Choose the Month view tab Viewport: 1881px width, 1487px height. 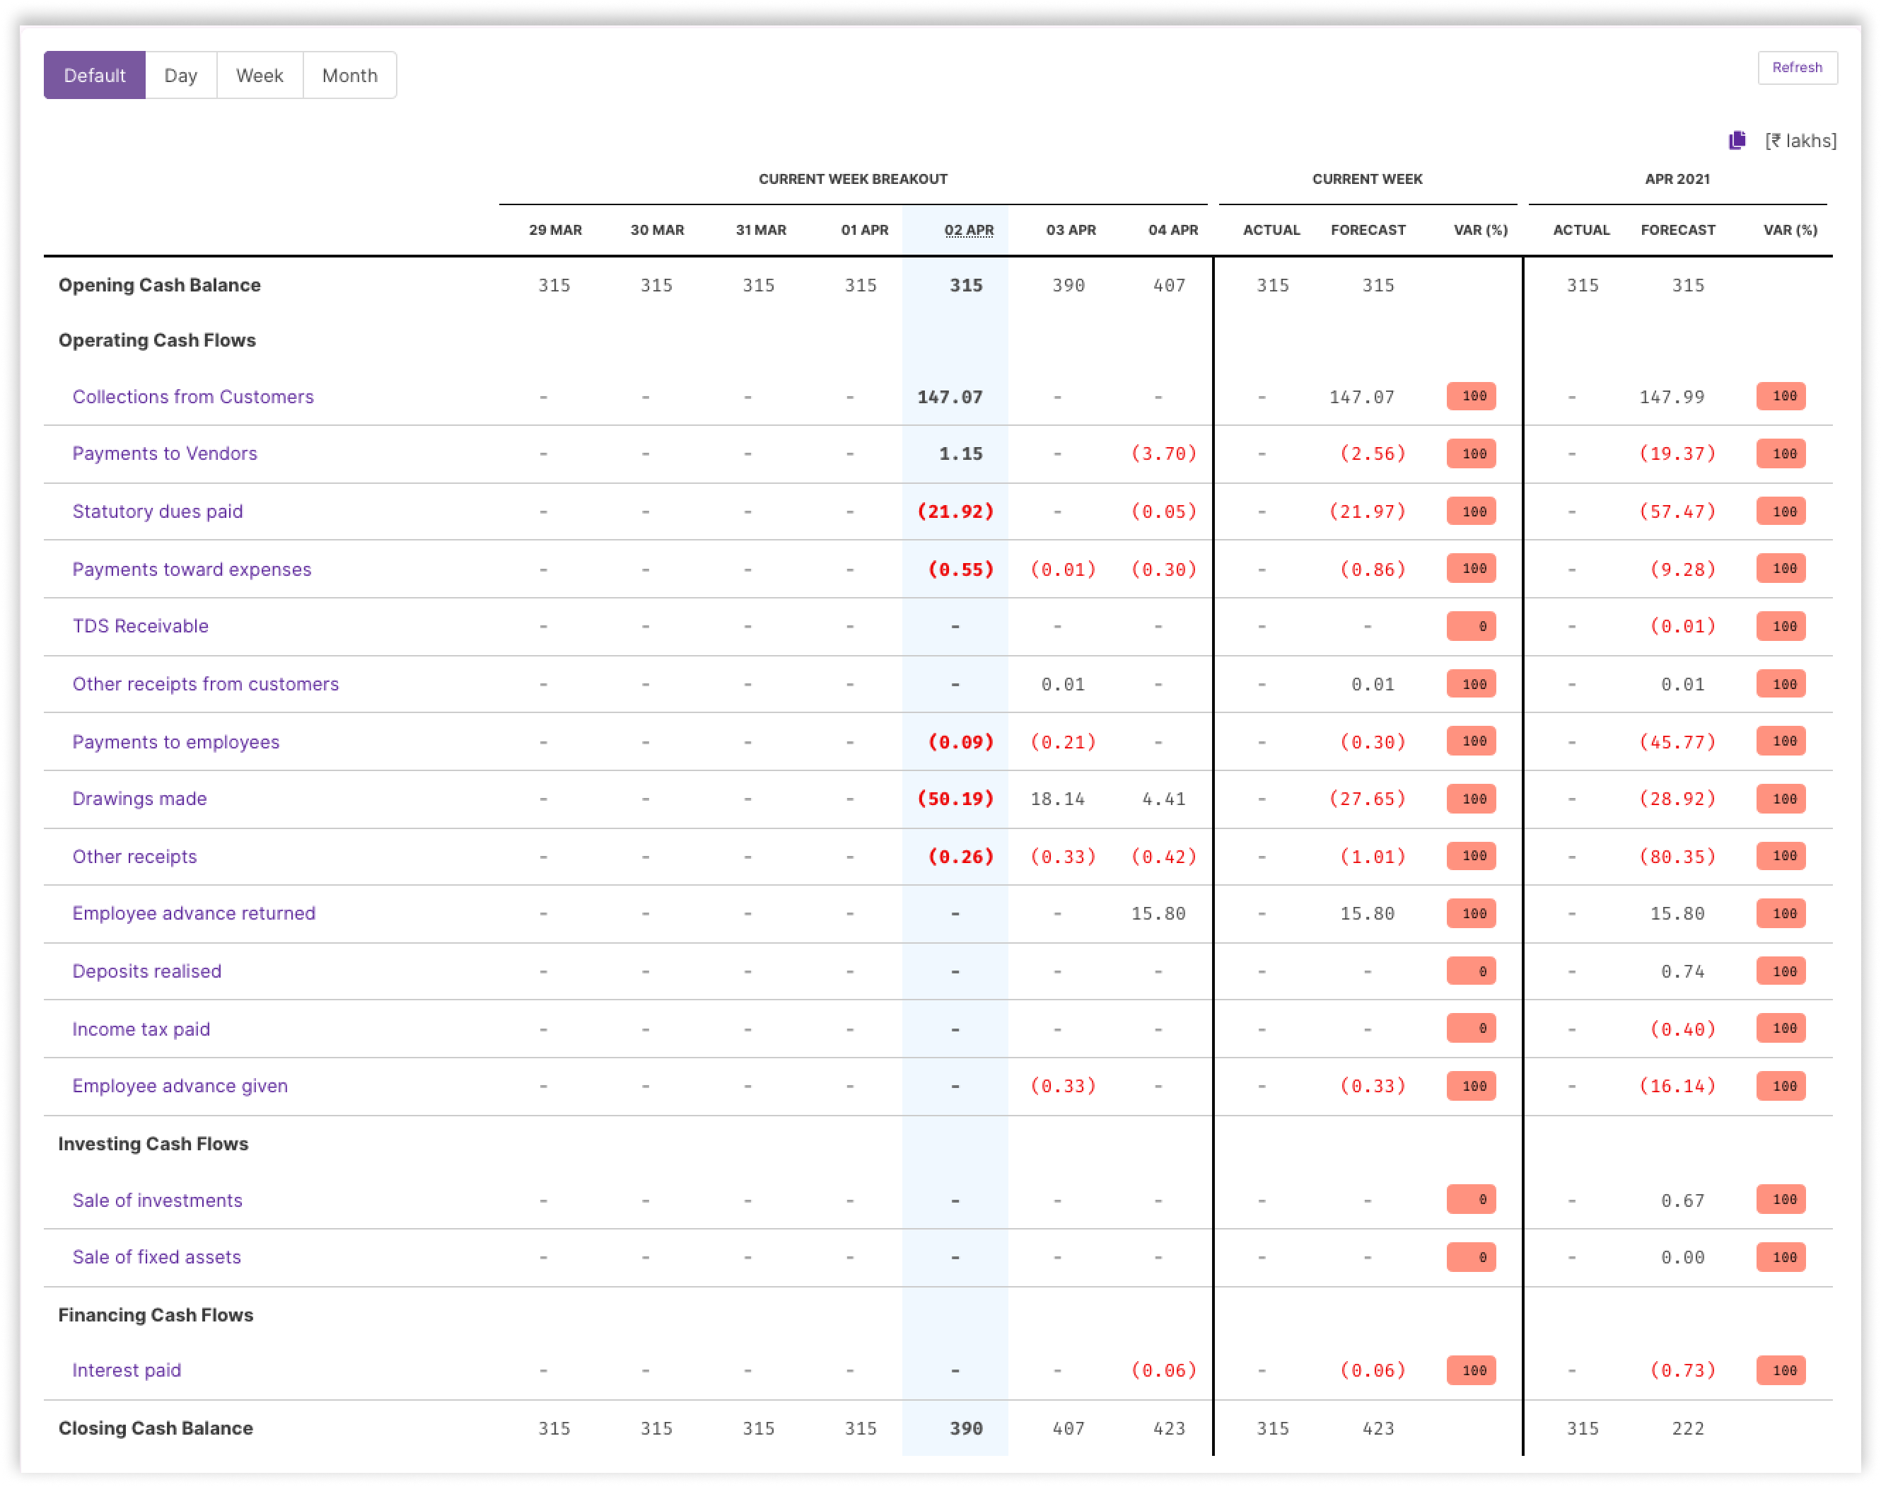(x=350, y=76)
